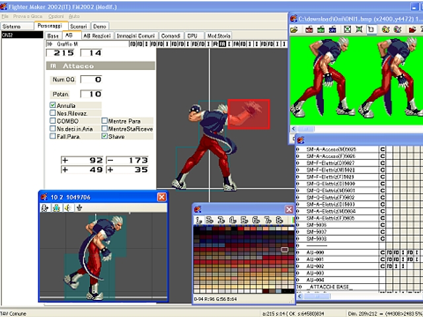
Task: Select the ONI2 character in list
Action: pyautogui.click(x=9, y=35)
